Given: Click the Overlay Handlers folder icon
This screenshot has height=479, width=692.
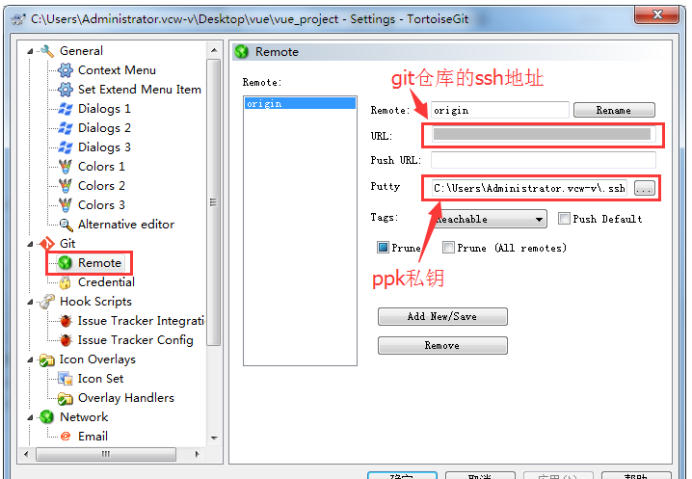Looking at the screenshot, I should [66, 398].
